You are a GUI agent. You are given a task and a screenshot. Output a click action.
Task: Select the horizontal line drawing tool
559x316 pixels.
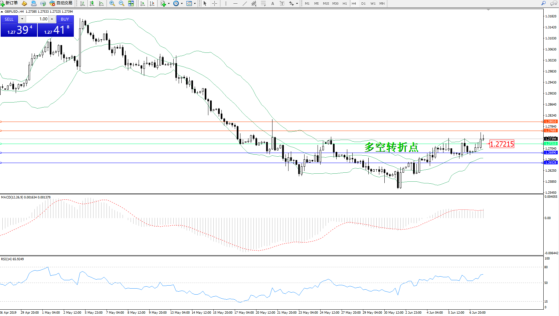pyautogui.click(x=235, y=3)
